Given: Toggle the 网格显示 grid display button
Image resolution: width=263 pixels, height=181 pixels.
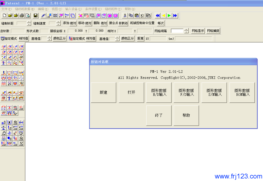Looking at the screenshot, I should (198, 31).
